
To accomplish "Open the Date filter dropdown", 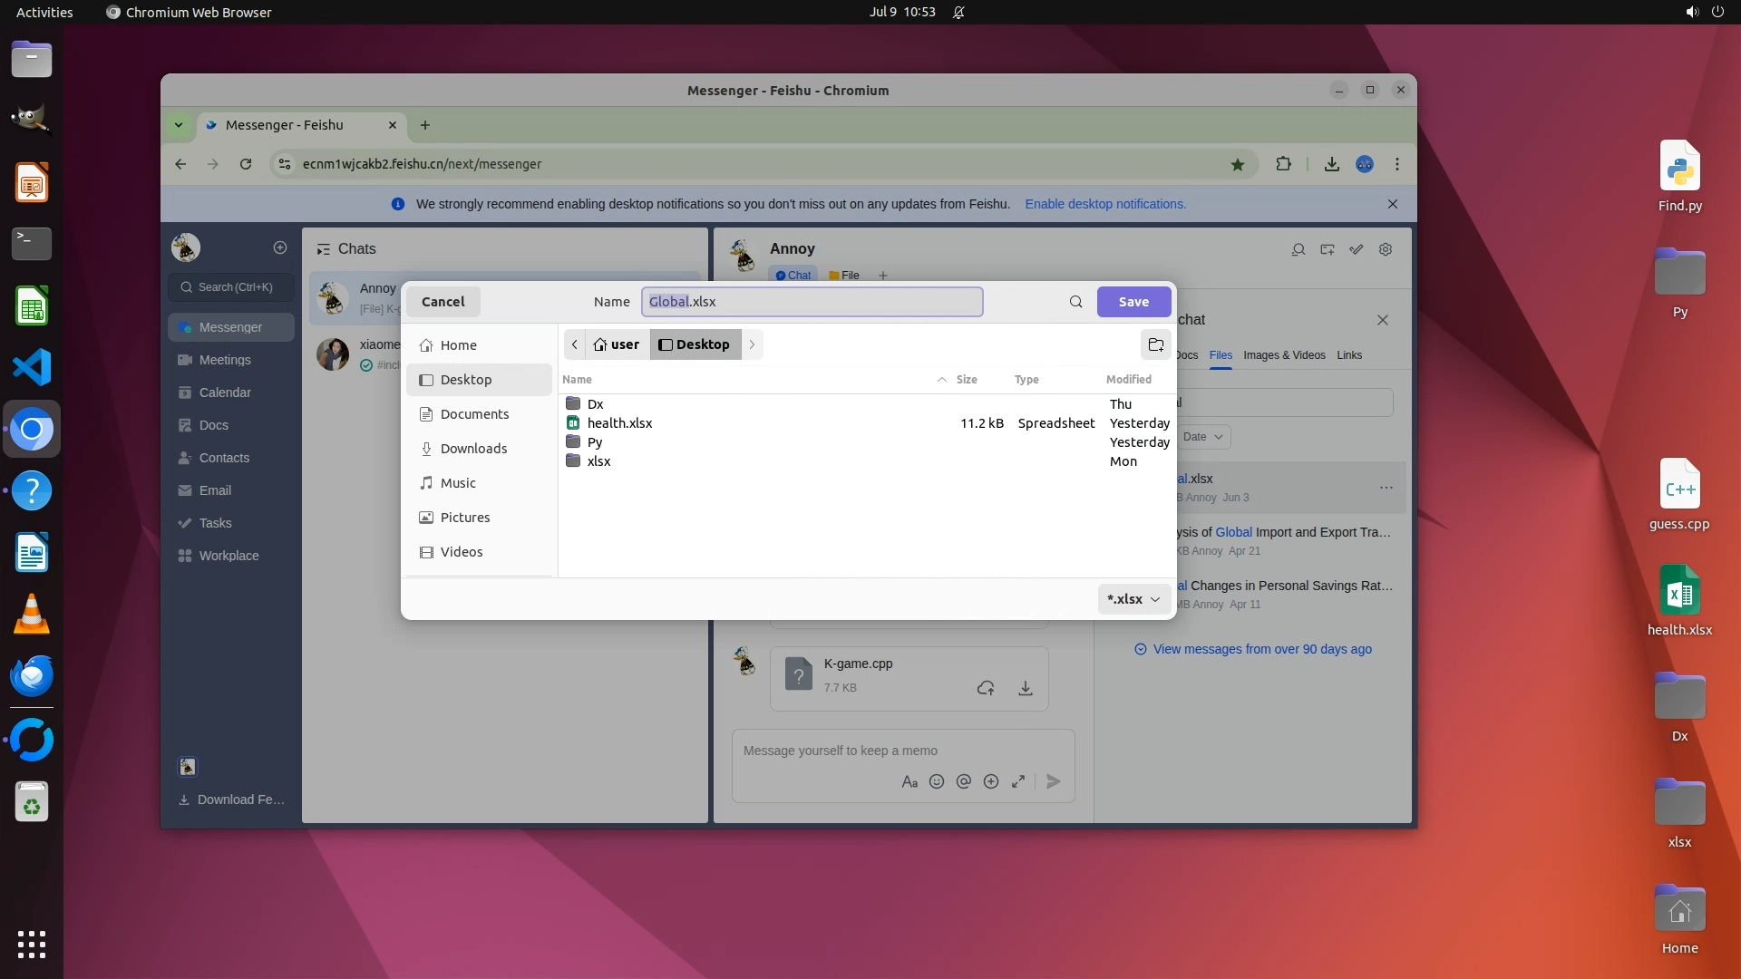I will [x=1202, y=437].
